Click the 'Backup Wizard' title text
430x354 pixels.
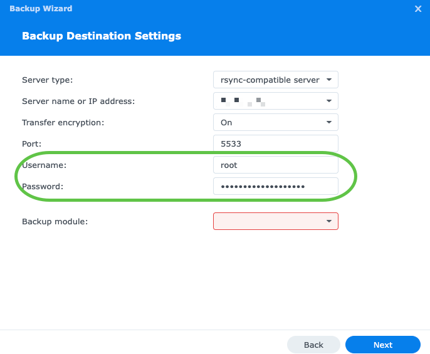click(41, 9)
